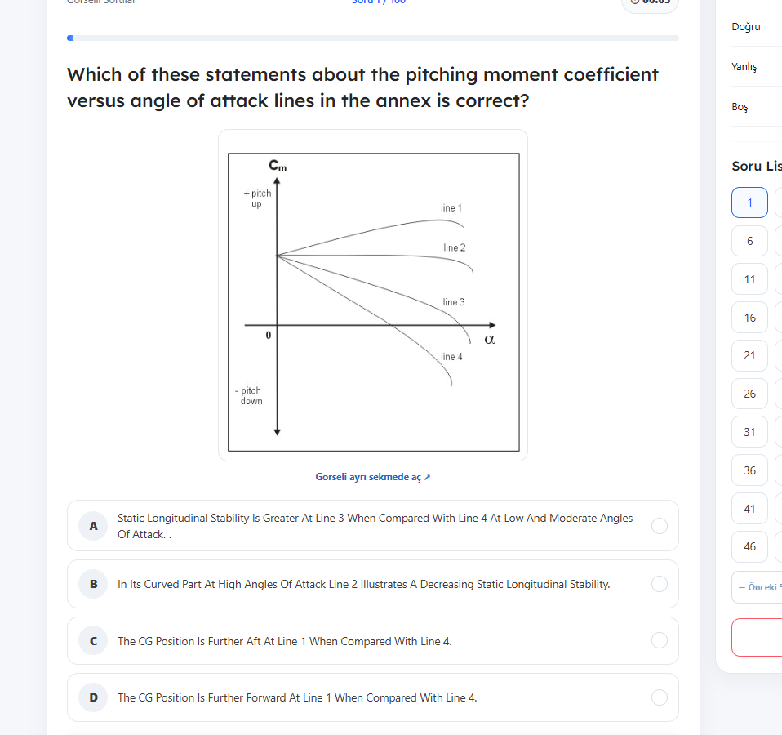Click the Önceki previous button
782x735 pixels.
click(x=757, y=587)
